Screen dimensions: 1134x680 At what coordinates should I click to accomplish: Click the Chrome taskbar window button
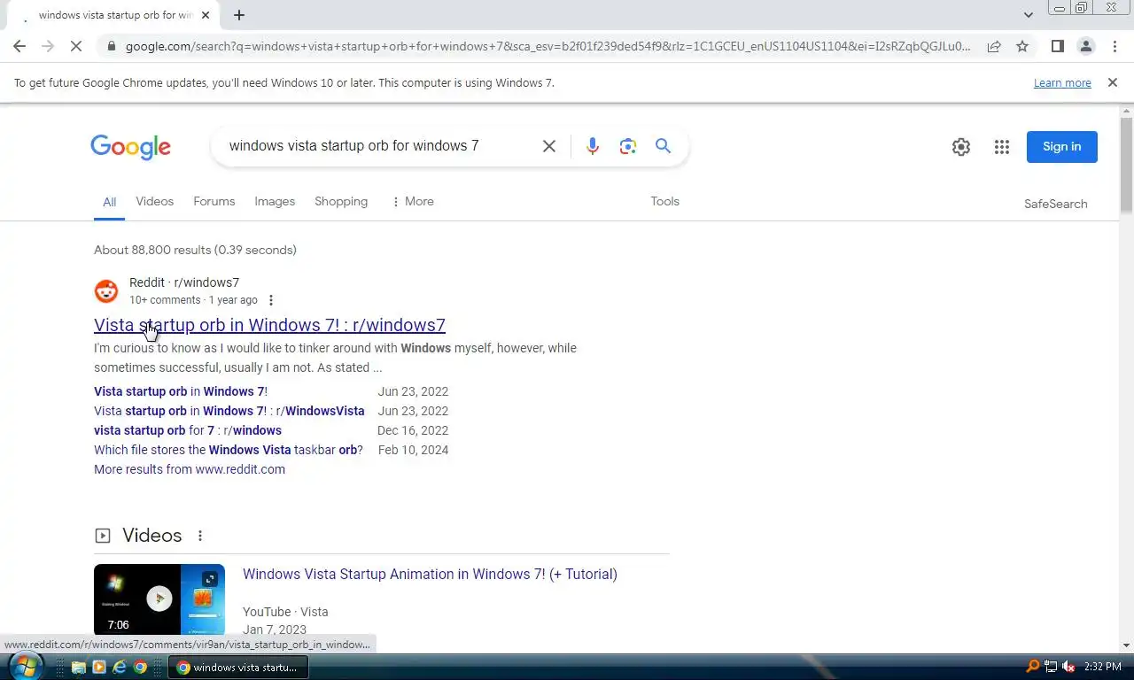[238, 667]
